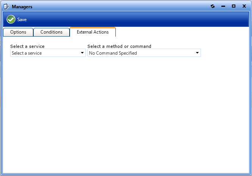Minimize the Managers window
Viewport: 252px width, 176px height.
tap(223, 6)
